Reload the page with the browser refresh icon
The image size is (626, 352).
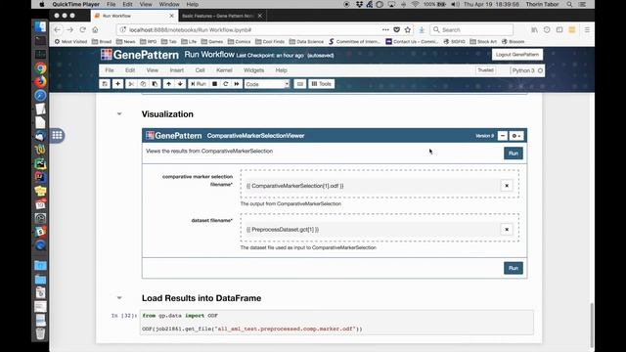[82, 30]
